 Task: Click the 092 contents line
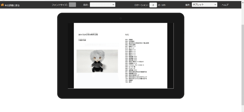(x=131, y=74)
